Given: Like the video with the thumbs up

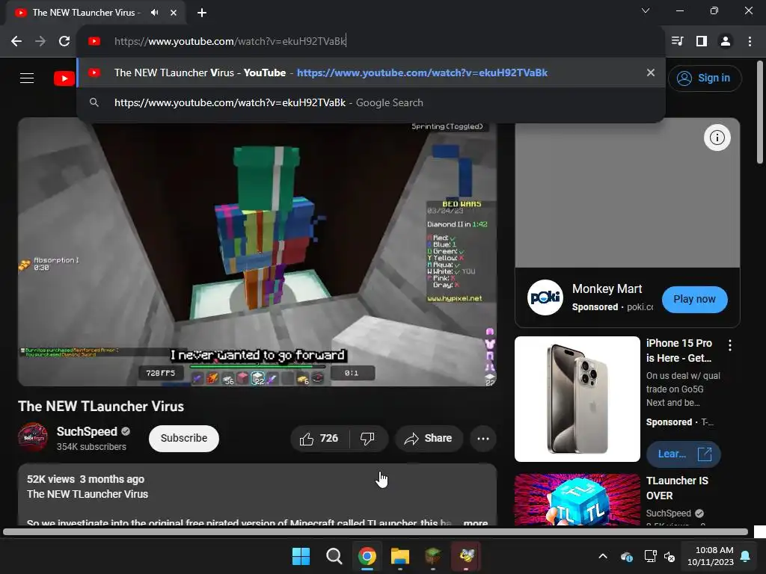Looking at the screenshot, I should [x=319, y=438].
